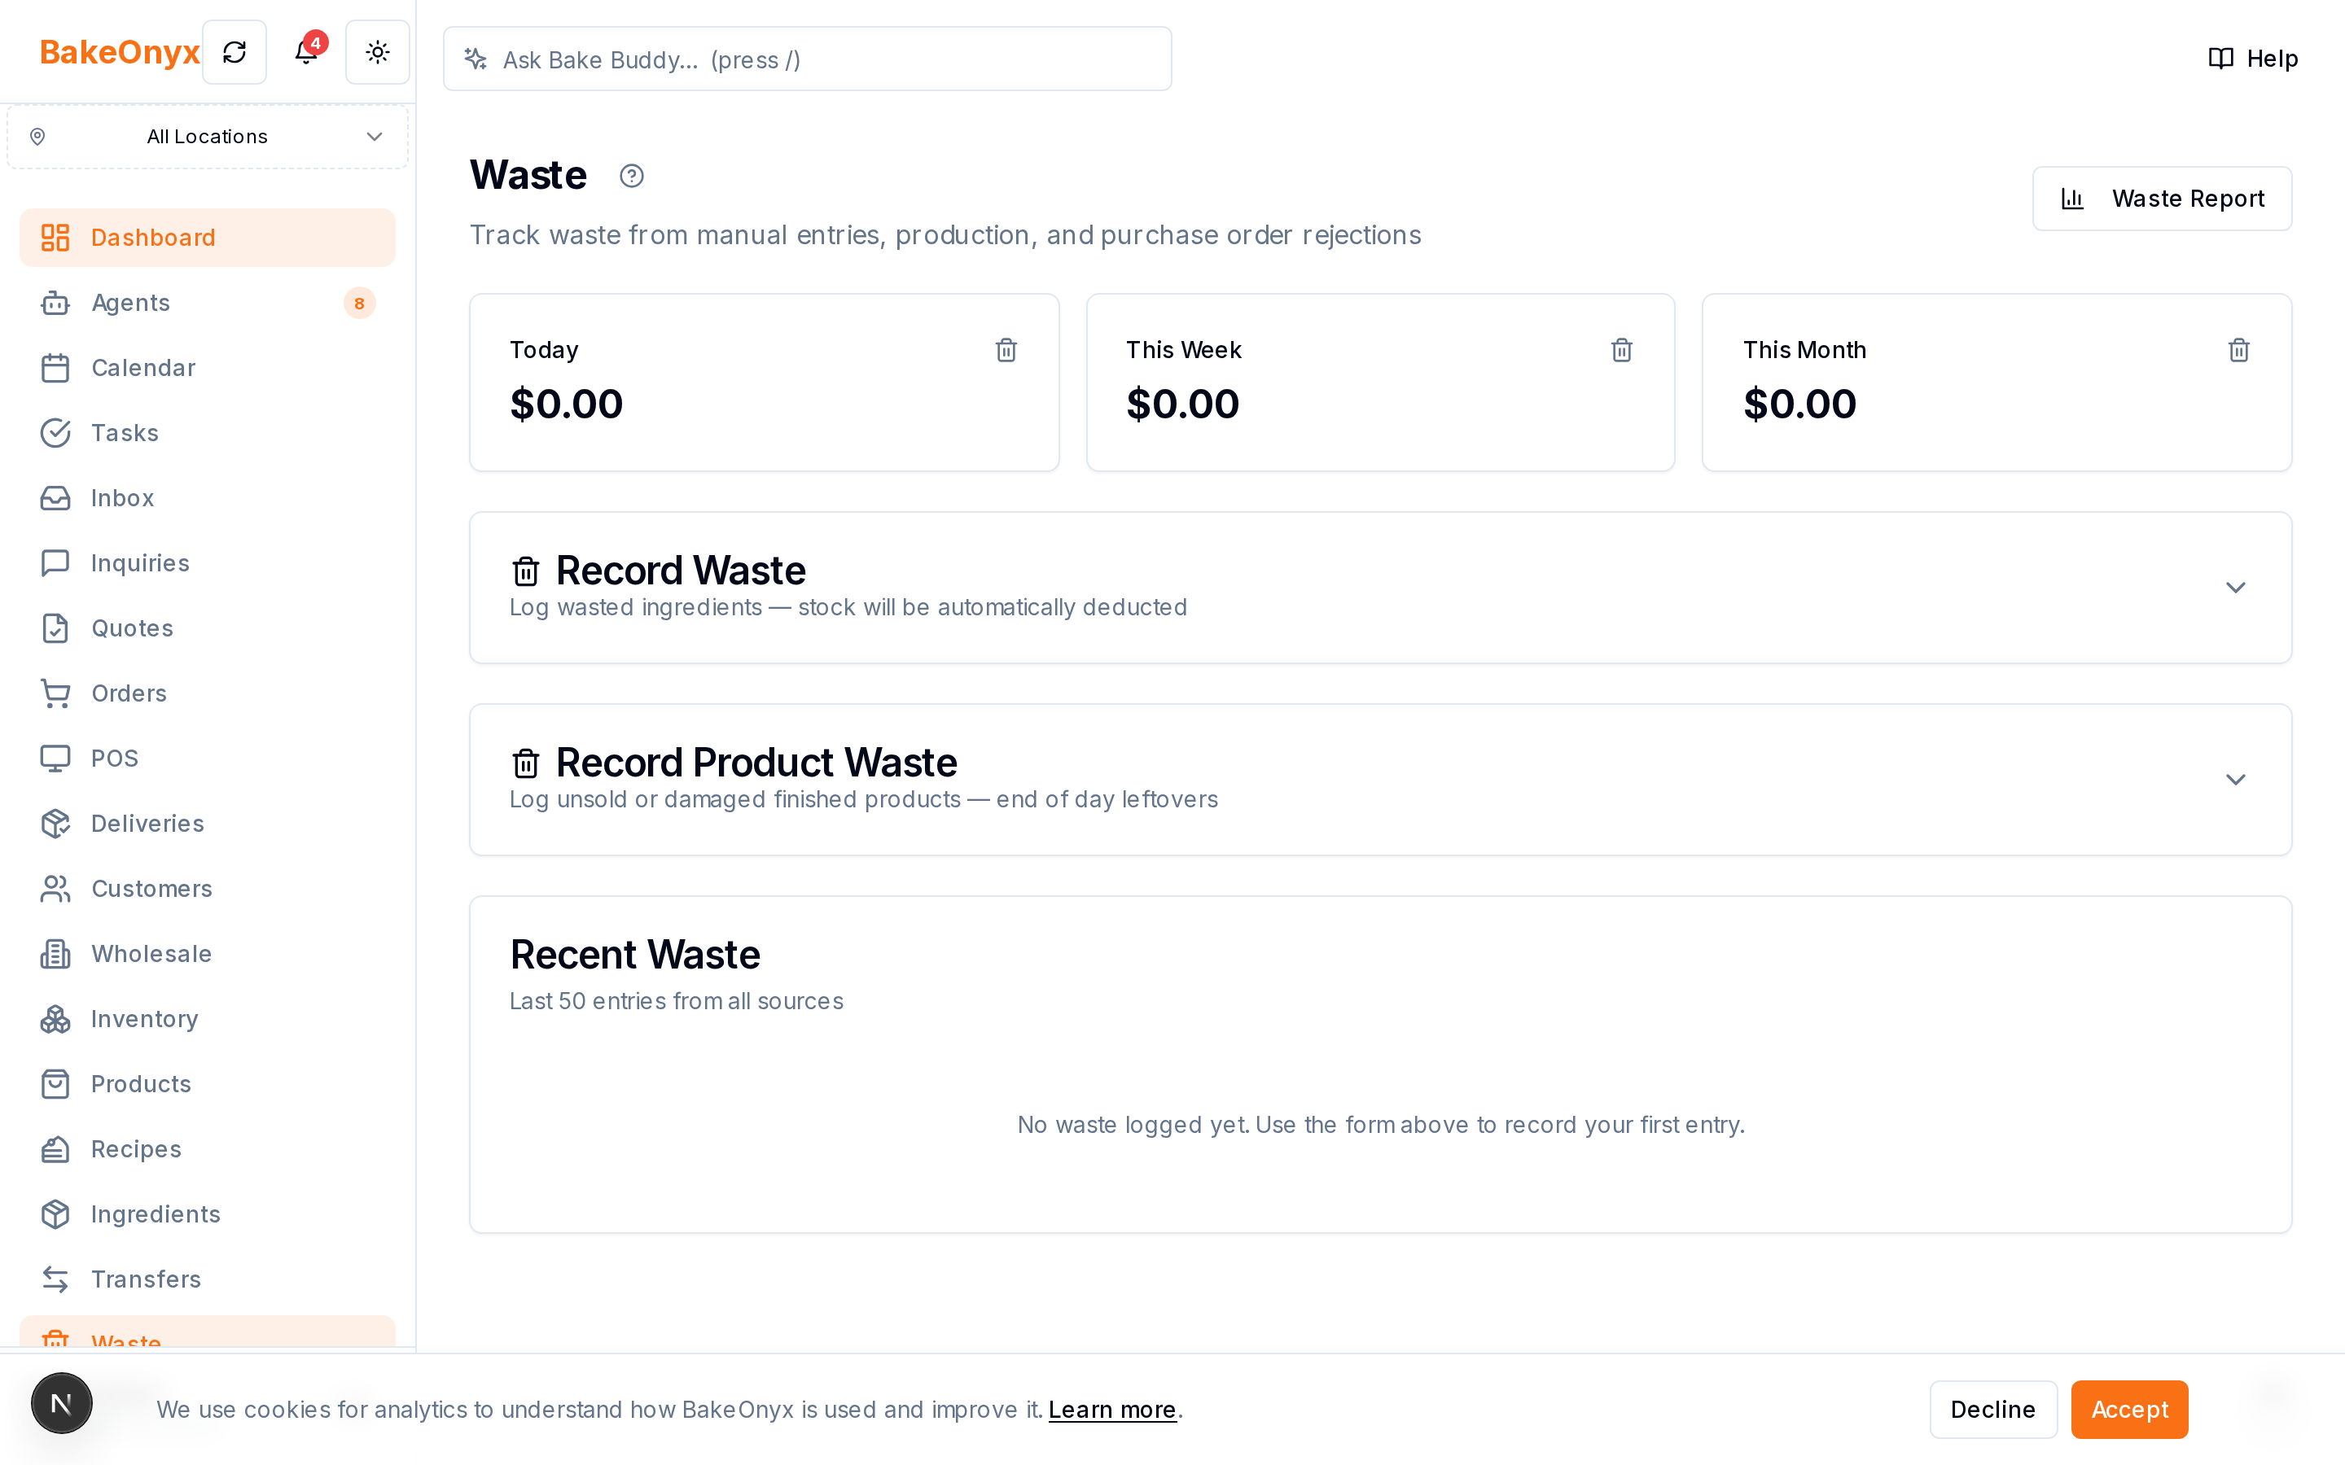Screen dimensions: 2345x1465
Task: Focus the Ask Bake Buddy search field
Action: click(x=807, y=59)
